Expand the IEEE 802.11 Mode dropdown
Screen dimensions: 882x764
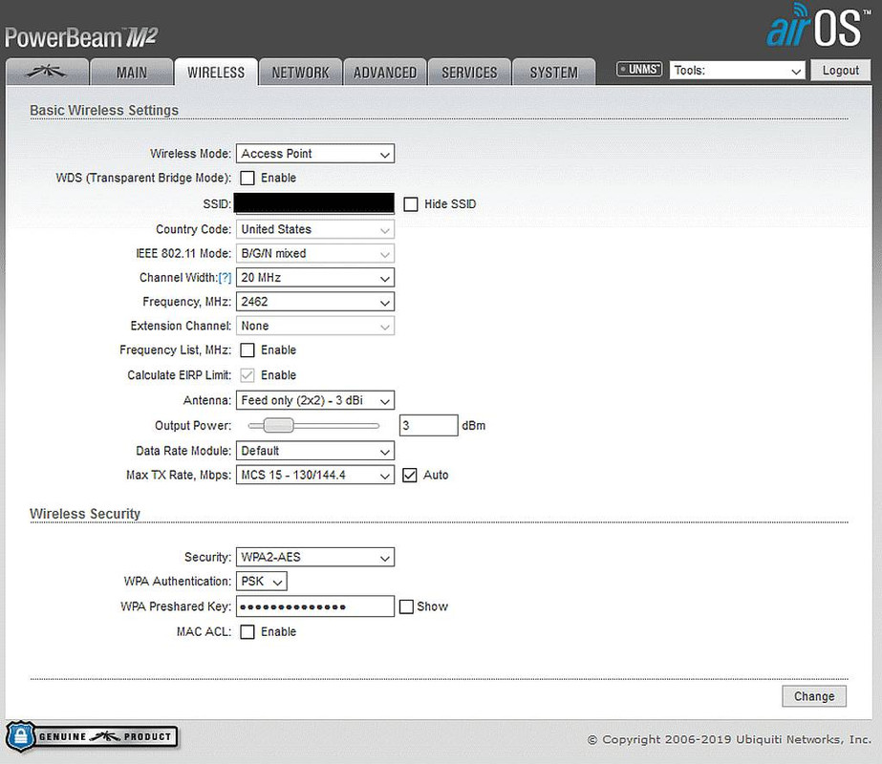click(315, 253)
